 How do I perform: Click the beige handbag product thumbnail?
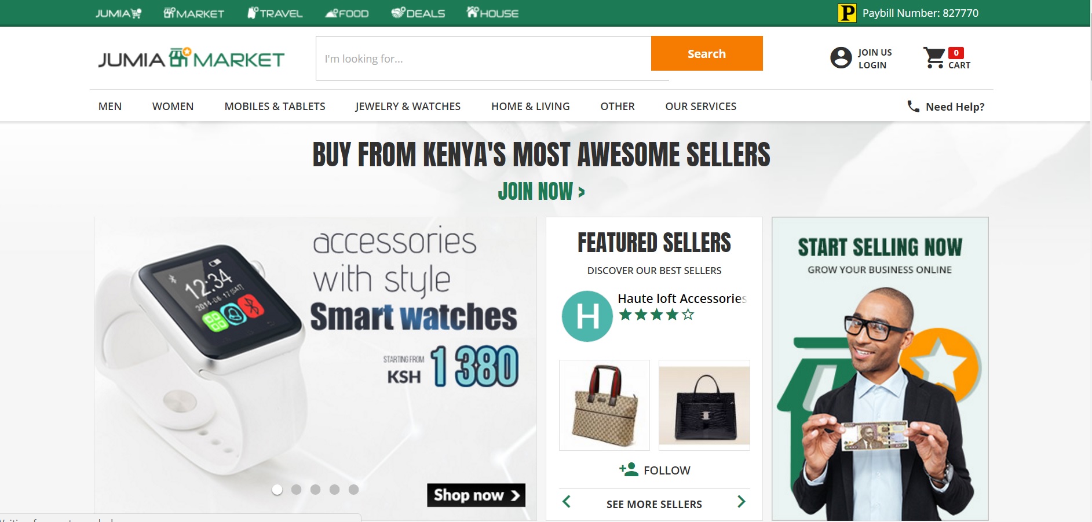604,404
